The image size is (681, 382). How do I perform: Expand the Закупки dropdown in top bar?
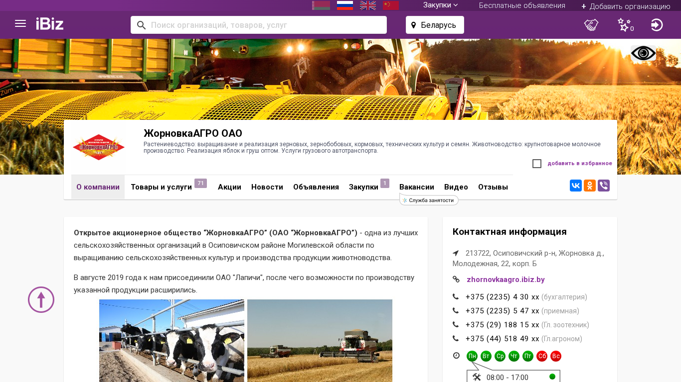click(441, 5)
